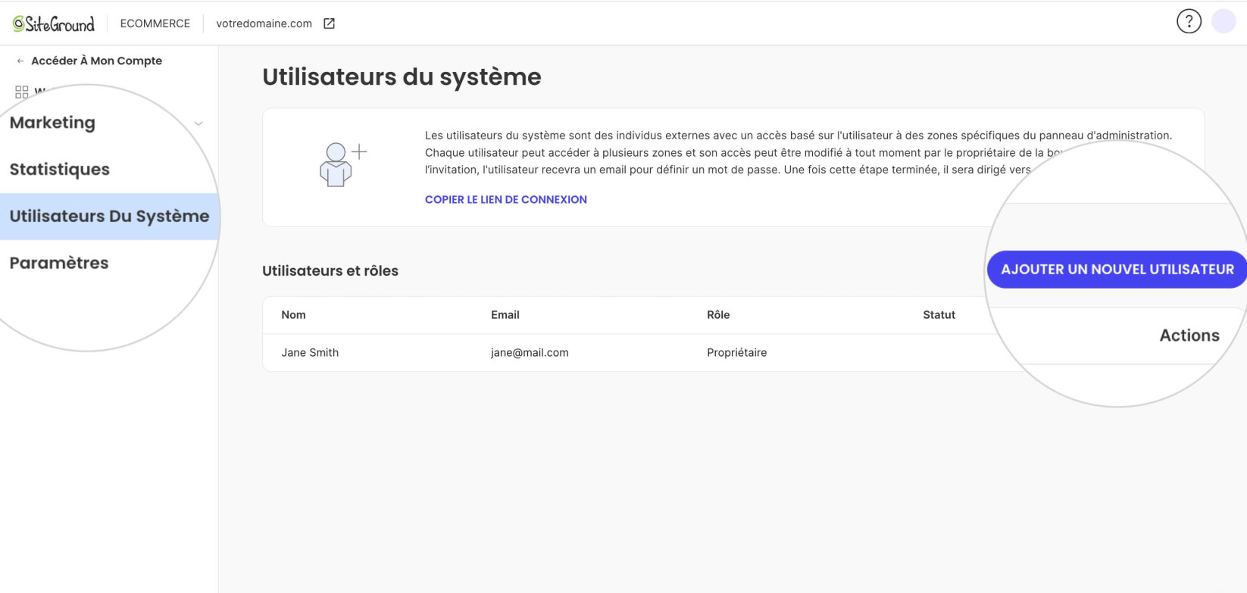
Task: Click the Statut column header
Action: (x=939, y=315)
